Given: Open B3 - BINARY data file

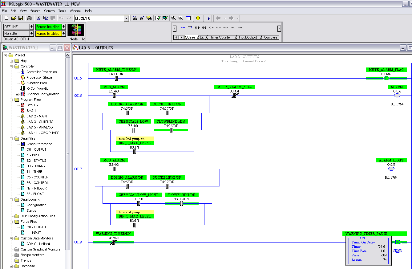Looking at the screenshot, I should pos(36,166).
